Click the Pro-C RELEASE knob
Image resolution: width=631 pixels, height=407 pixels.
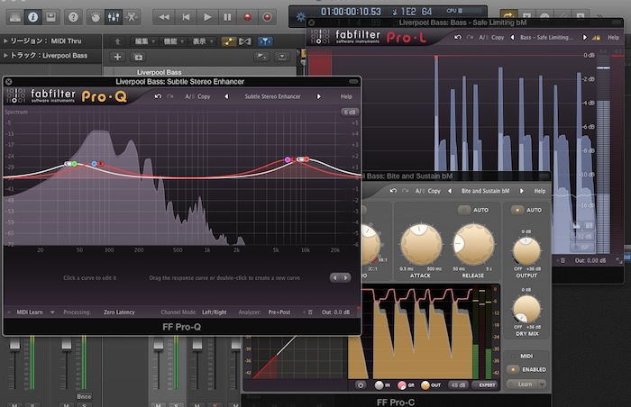point(473,245)
